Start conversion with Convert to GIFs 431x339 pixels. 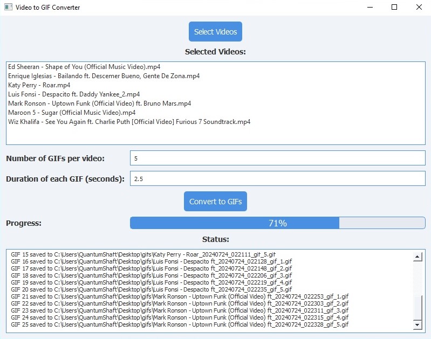point(215,202)
